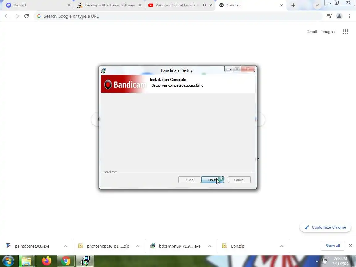
Task: Expand options for photoshopcs6 zip download
Action: pyautogui.click(x=138, y=246)
